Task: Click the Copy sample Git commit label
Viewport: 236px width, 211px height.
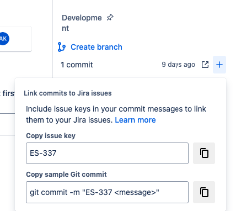Action: (66, 175)
